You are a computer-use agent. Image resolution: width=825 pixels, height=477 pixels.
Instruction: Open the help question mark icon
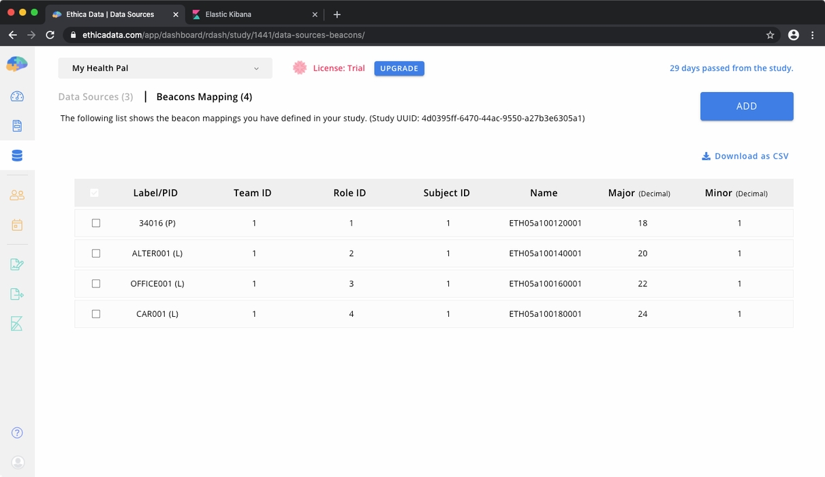[17, 432]
